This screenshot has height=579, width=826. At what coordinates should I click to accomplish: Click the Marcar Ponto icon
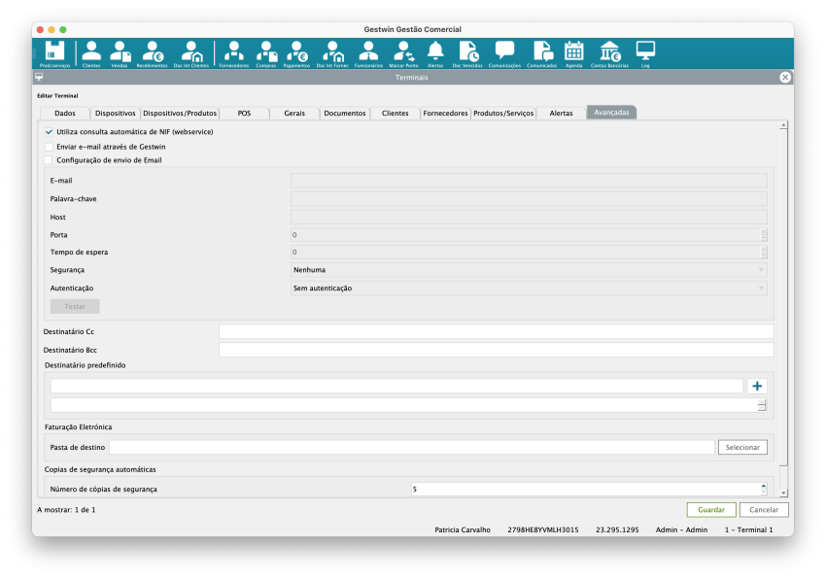point(402,53)
